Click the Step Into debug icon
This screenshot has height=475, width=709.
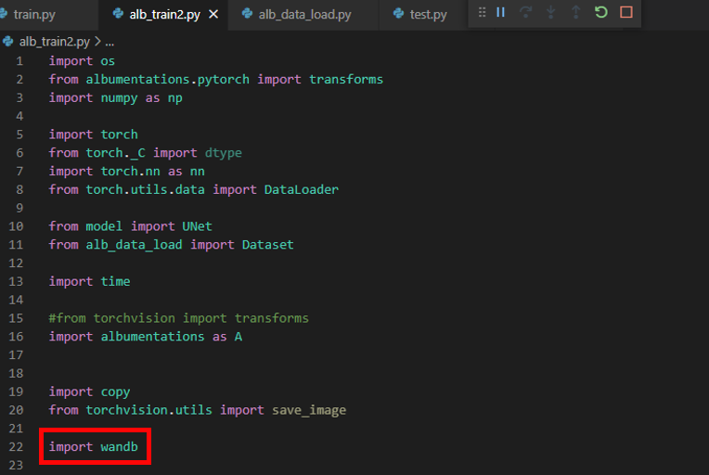coord(550,12)
